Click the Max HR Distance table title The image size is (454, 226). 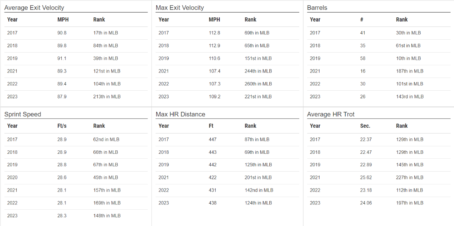click(x=180, y=114)
